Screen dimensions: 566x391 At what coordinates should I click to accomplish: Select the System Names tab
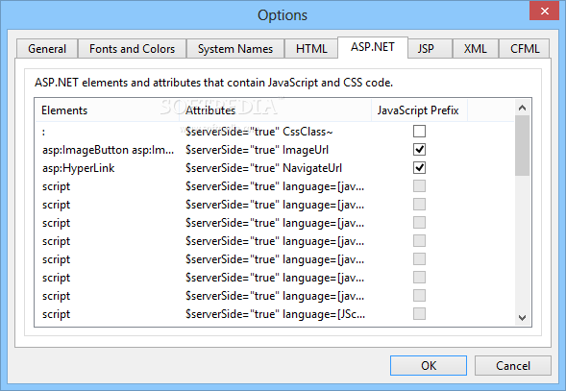[235, 49]
